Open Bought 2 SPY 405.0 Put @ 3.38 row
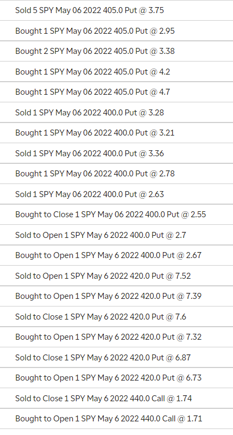The image size is (233, 435). click(x=116, y=51)
